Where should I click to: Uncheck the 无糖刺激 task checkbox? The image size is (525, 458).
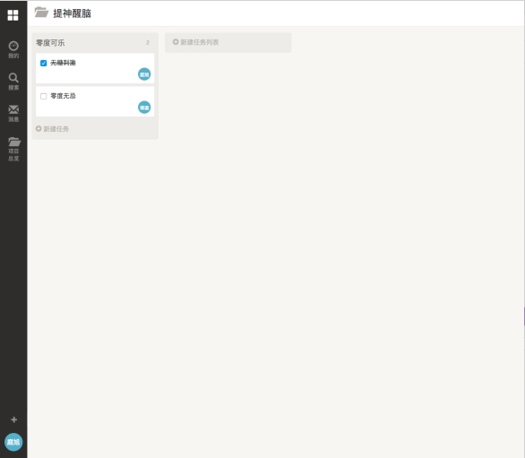click(44, 63)
